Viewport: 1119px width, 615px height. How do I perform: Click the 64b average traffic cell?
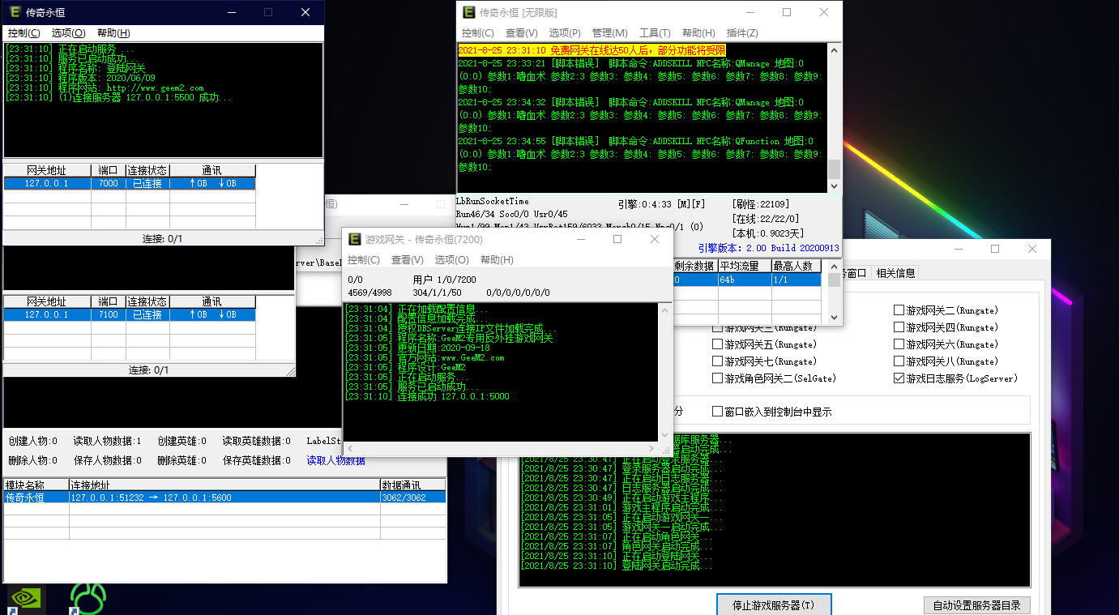744,280
